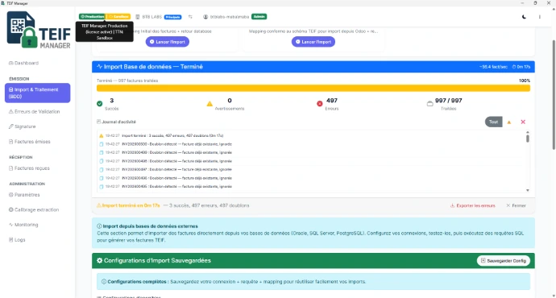Click Fermer to close the import panel

click(x=516, y=205)
